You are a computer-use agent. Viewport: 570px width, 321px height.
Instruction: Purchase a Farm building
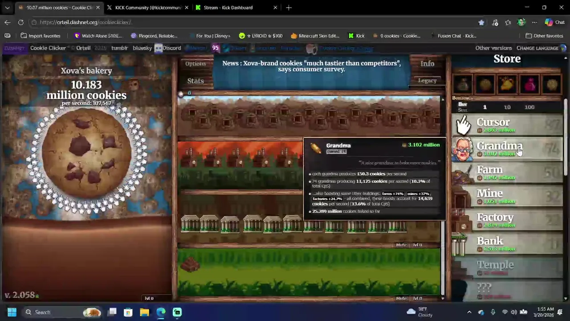(x=507, y=173)
